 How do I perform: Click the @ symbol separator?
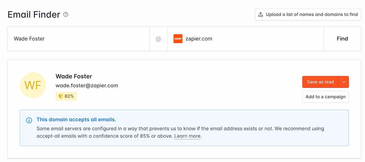[158, 39]
